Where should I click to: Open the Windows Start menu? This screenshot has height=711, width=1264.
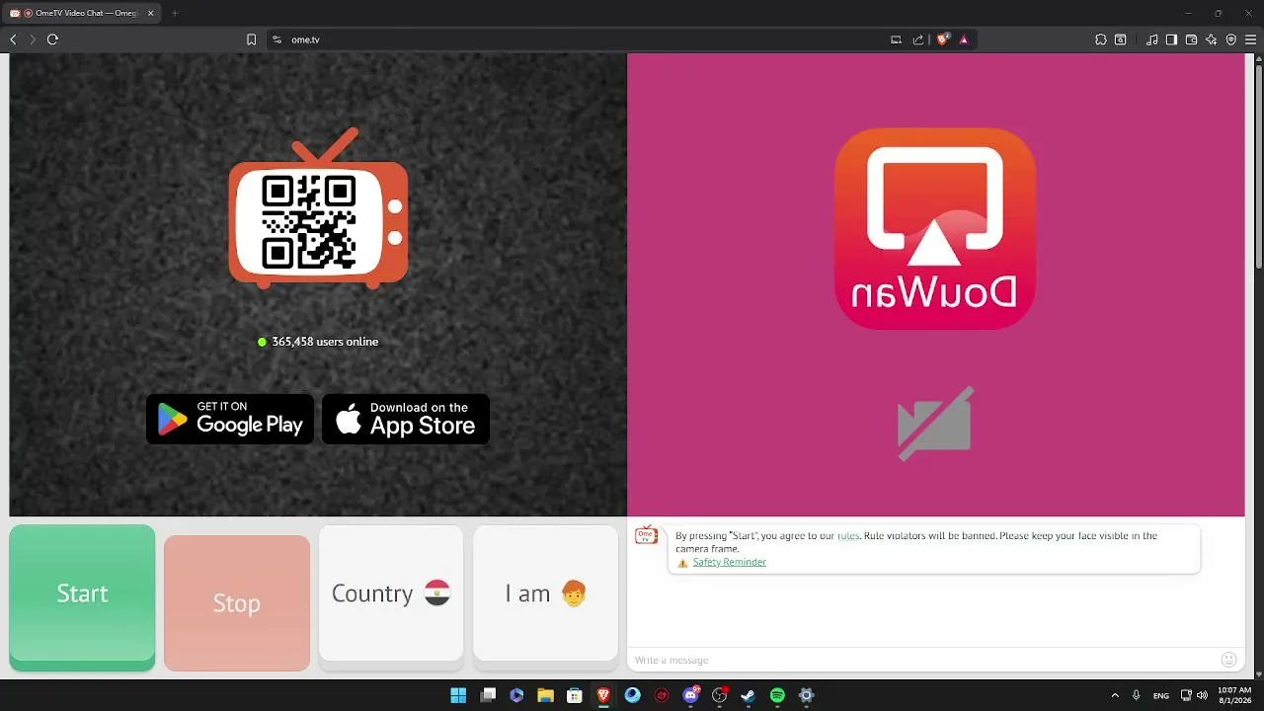458,695
